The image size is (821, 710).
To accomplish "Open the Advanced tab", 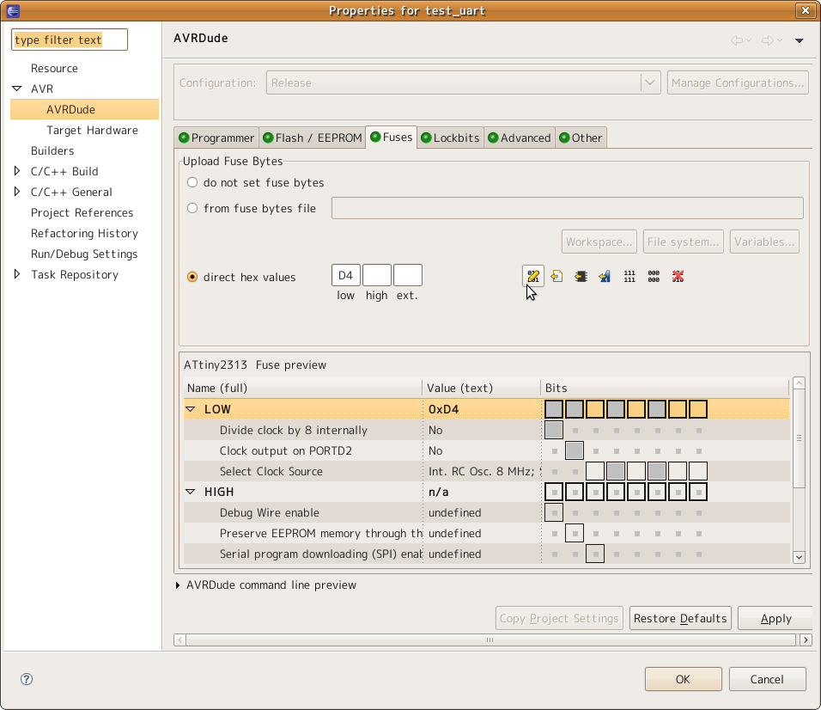I will click(520, 138).
